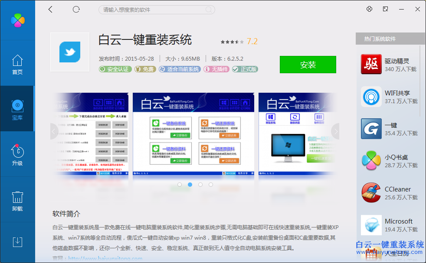View the 热门系统软件 panel header
The height and width of the screenshot is (263, 426).
click(380, 39)
